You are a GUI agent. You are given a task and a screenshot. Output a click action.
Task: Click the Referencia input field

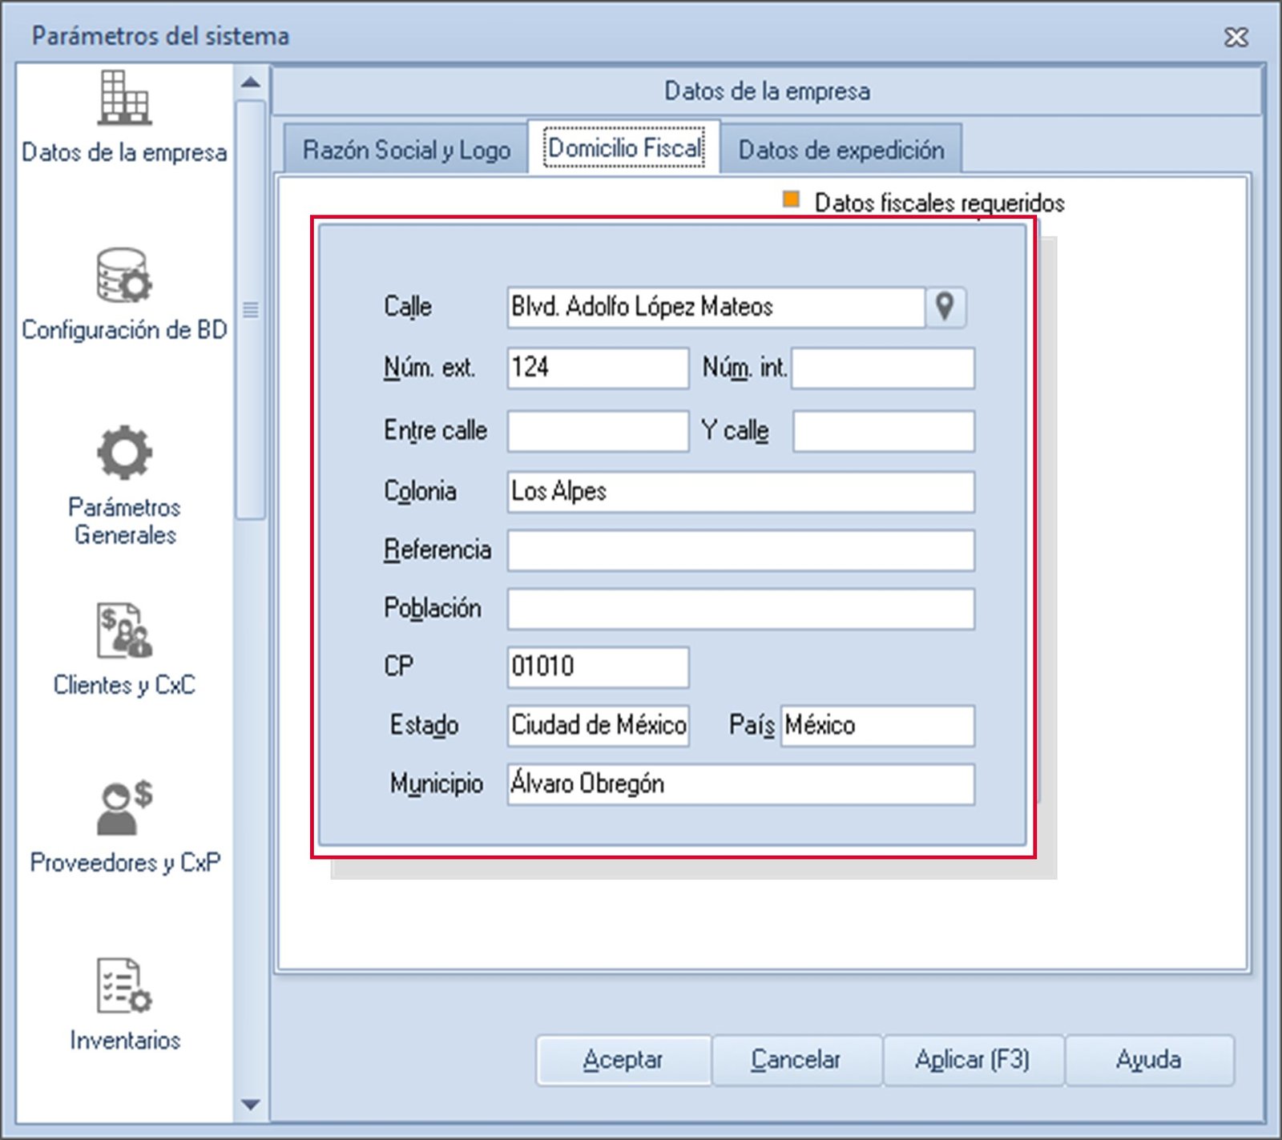click(x=741, y=550)
